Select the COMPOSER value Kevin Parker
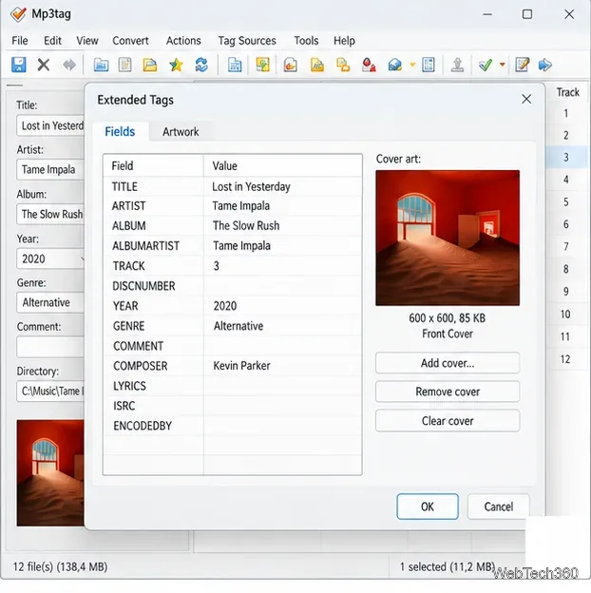591x593 pixels. pyautogui.click(x=241, y=366)
